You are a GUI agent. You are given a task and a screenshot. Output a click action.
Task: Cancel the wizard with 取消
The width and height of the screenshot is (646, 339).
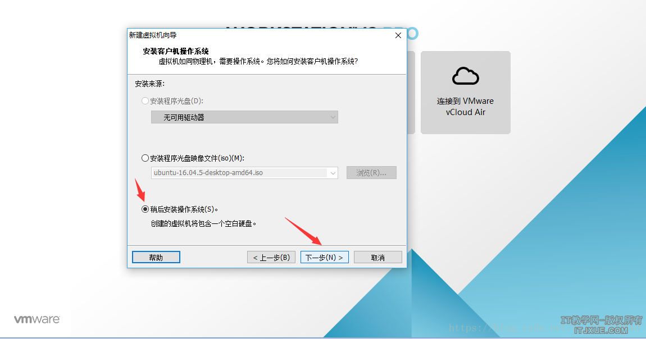coord(378,257)
